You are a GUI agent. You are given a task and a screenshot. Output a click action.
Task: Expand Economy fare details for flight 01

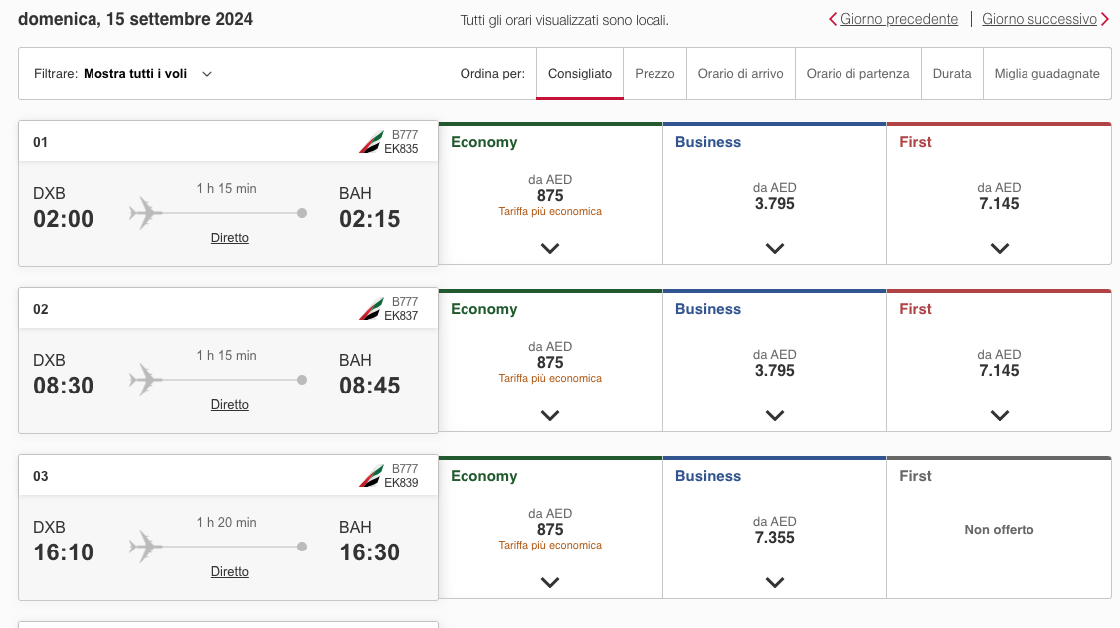click(x=550, y=248)
